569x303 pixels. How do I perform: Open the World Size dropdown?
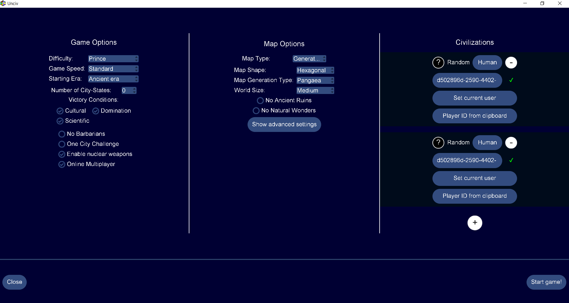315,90
